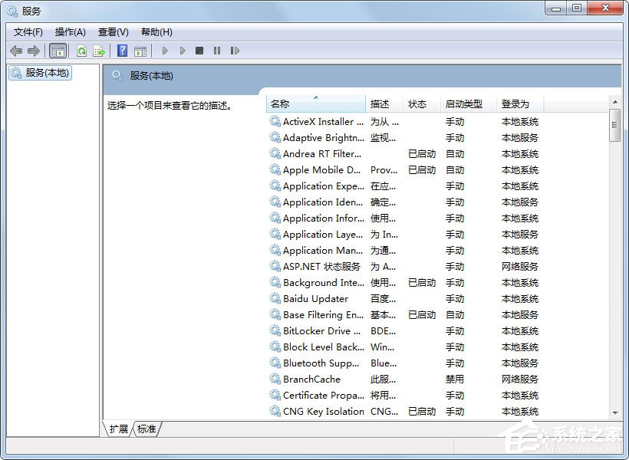The width and height of the screenshot is (629, 460).
Task: Open help via the question mark icon
Action: coord(122,51)
